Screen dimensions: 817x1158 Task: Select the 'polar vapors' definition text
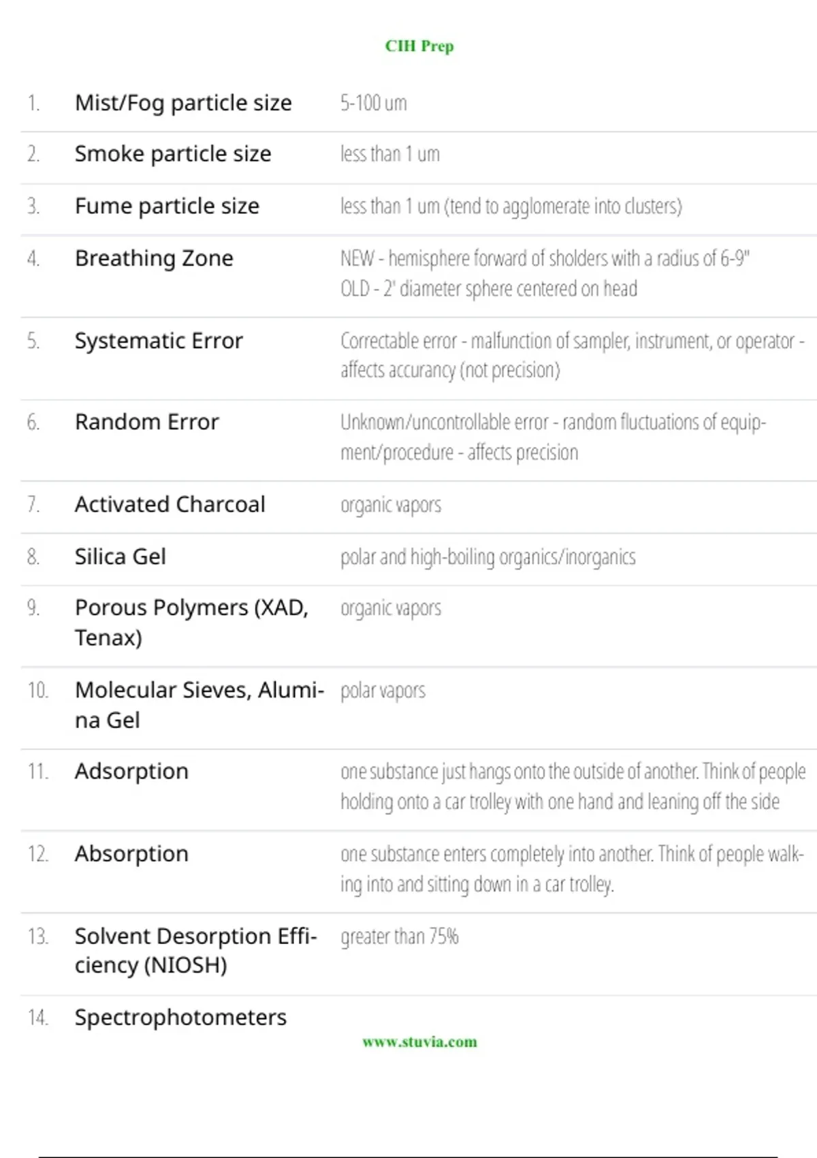383,691
